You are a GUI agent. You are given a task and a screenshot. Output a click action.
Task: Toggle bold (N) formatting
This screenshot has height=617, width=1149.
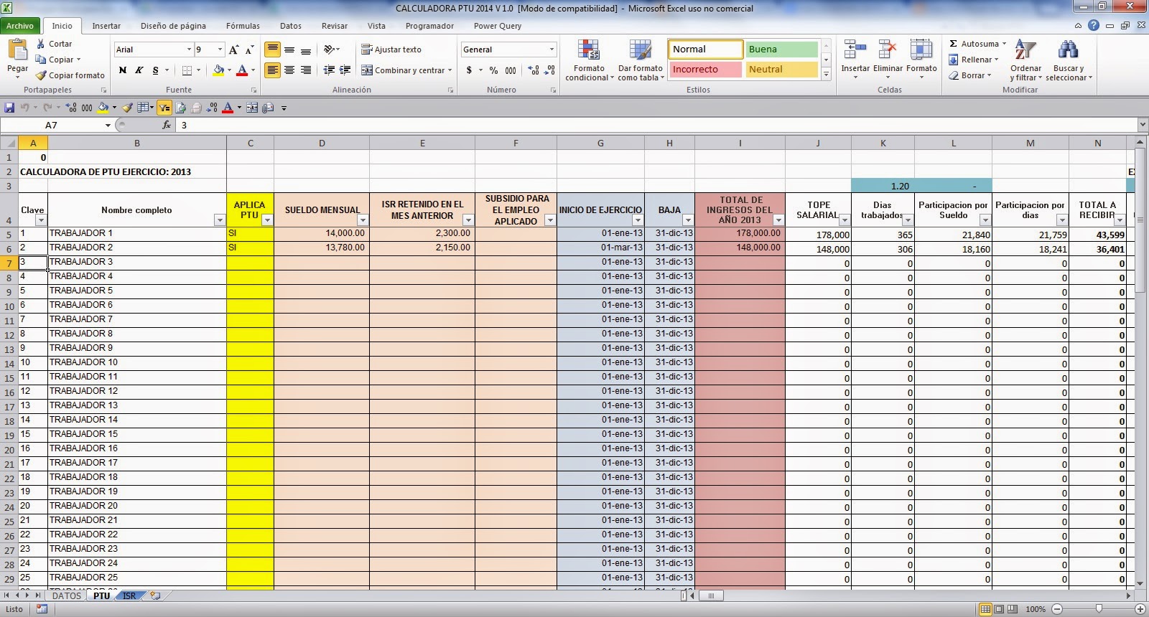[x=123, y=70]
